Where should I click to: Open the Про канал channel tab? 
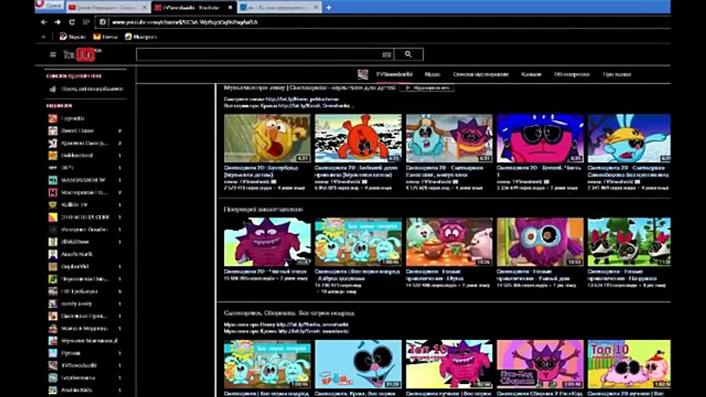coord(617,74)
